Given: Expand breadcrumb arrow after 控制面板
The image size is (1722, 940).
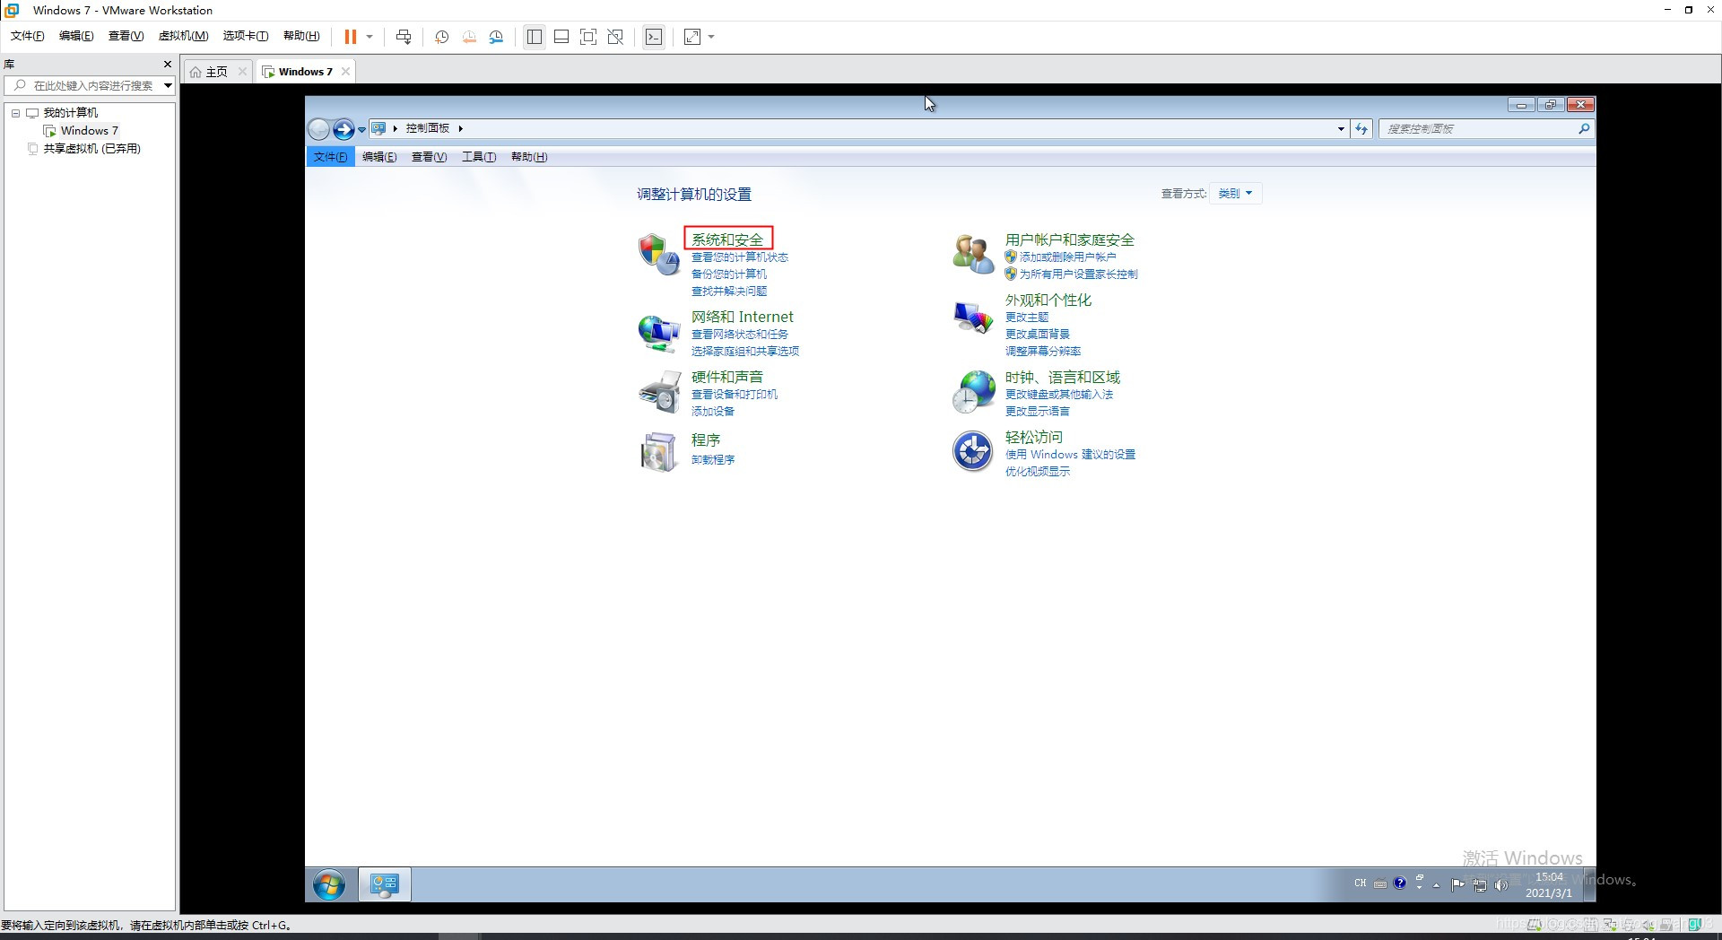Looking at the screenshot, I should [x=460, y=128].
